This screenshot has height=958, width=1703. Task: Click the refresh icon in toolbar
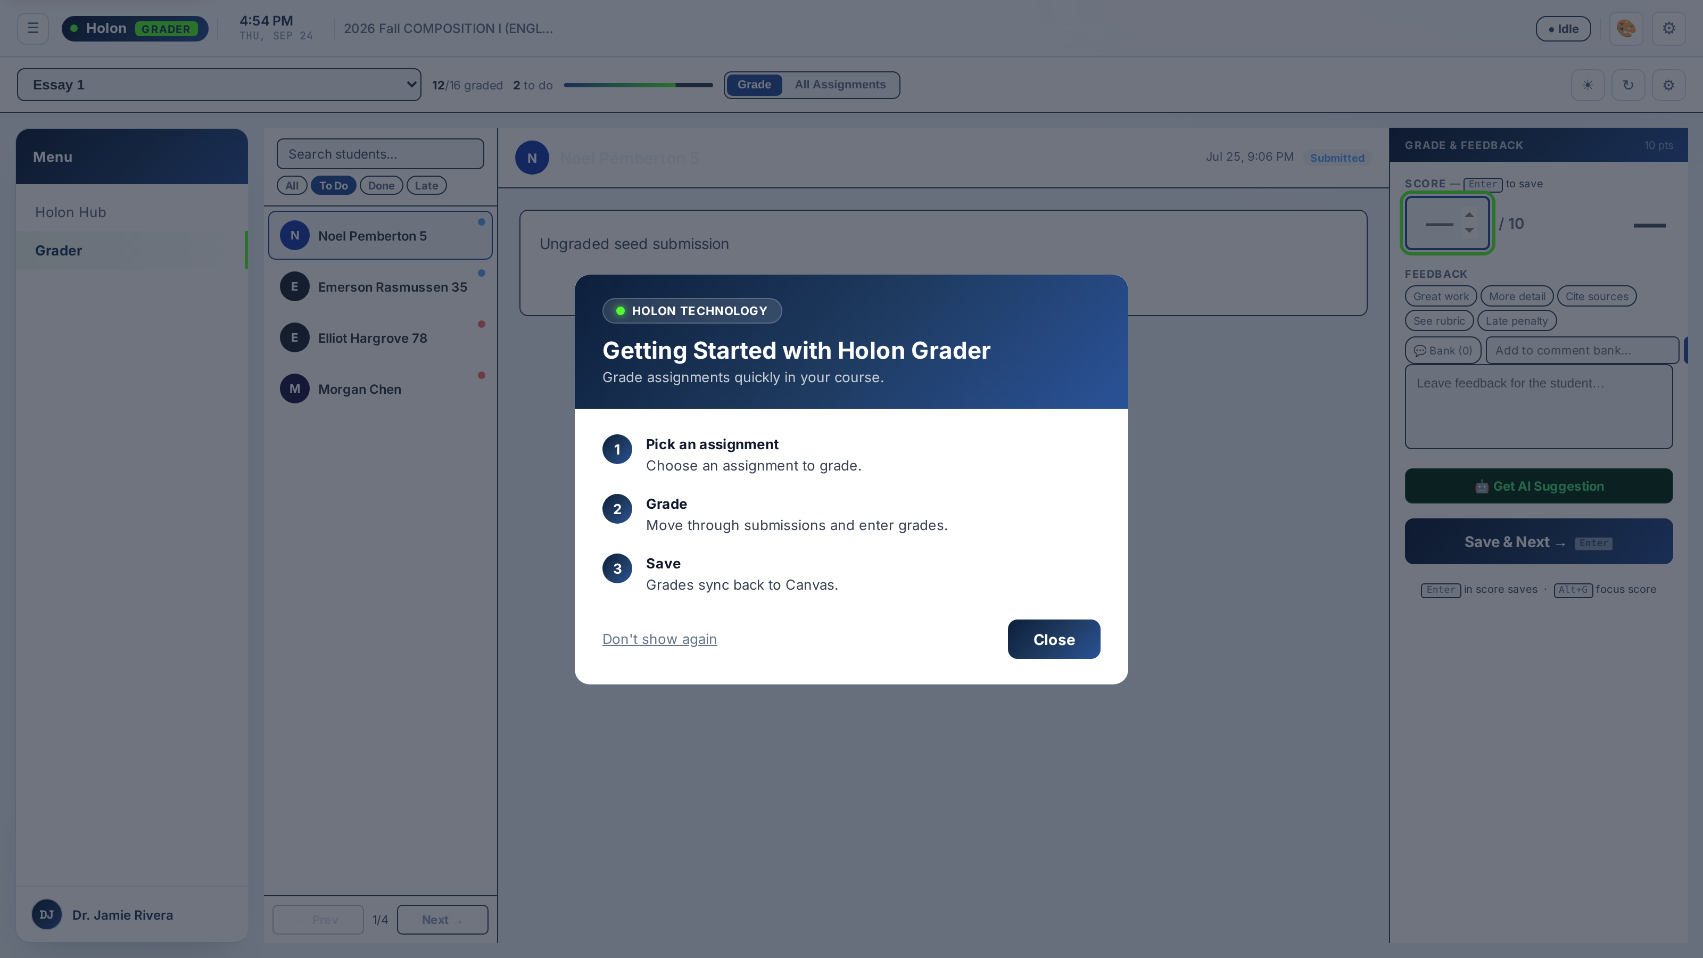(1627, 85)
